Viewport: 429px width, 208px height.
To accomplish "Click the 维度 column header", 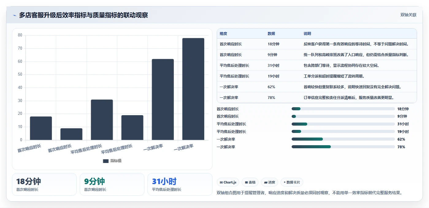I will pos(224,34).
